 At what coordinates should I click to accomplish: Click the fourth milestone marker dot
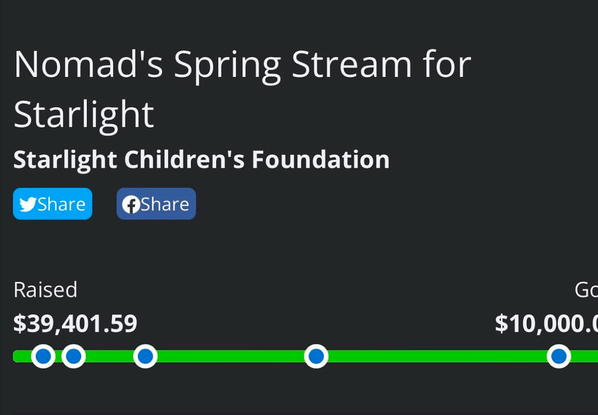(316, 356)
